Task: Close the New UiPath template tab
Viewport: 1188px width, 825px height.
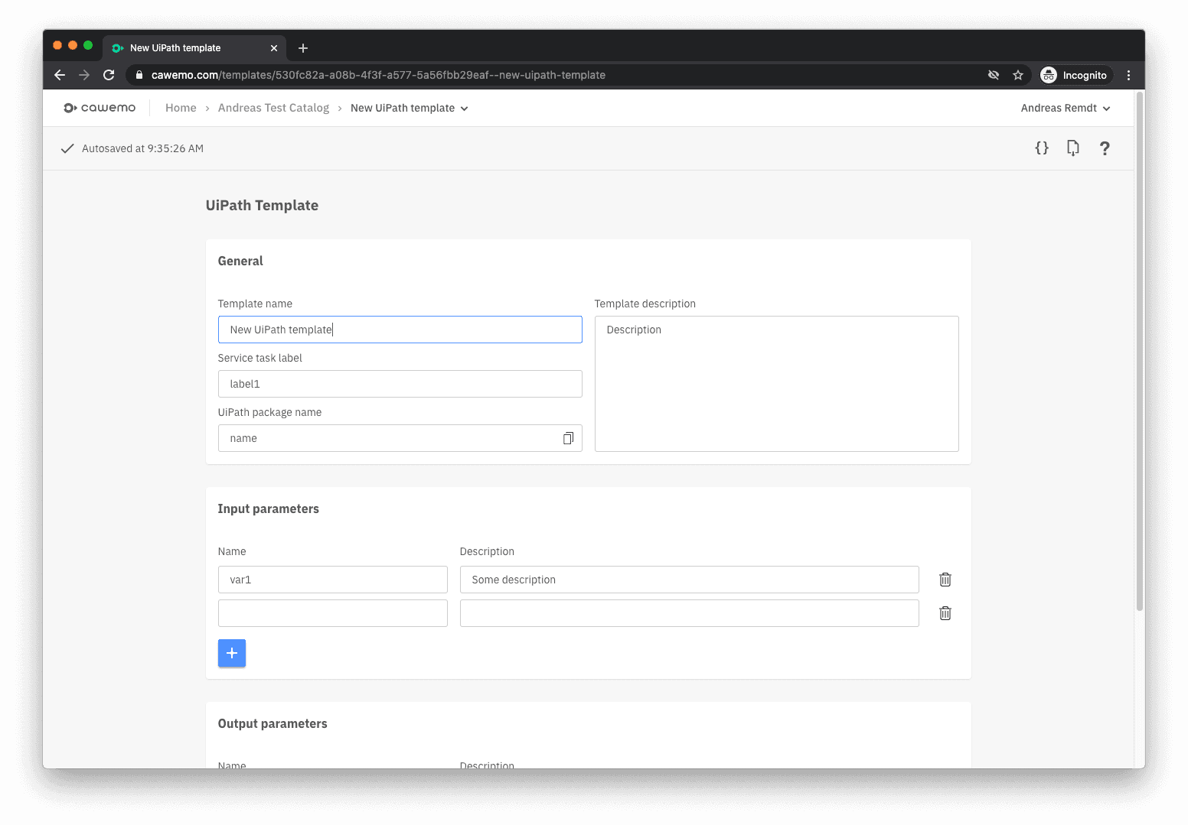Action: pyautogui.click(x=274, y=48)
